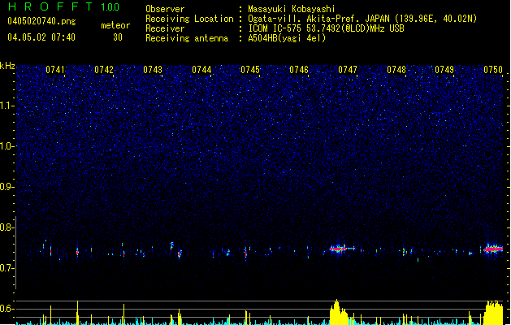Viewport: 511px width, 325px height.
Task: Click the 0.6 kHz axis label
Action: pos(6,309)
